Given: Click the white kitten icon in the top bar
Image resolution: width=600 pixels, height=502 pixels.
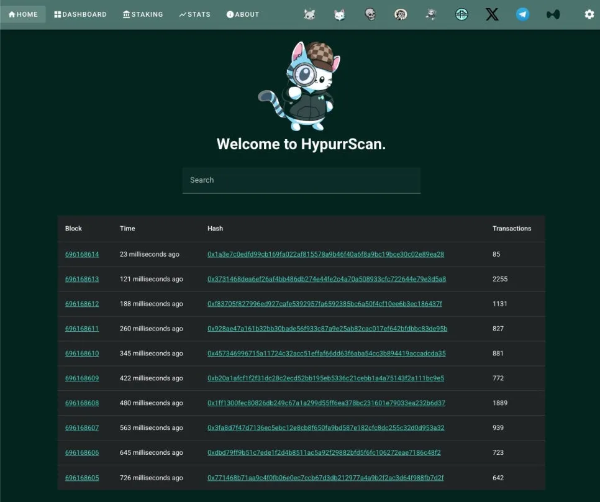Looking at the screenshot, I should (339, 14).
